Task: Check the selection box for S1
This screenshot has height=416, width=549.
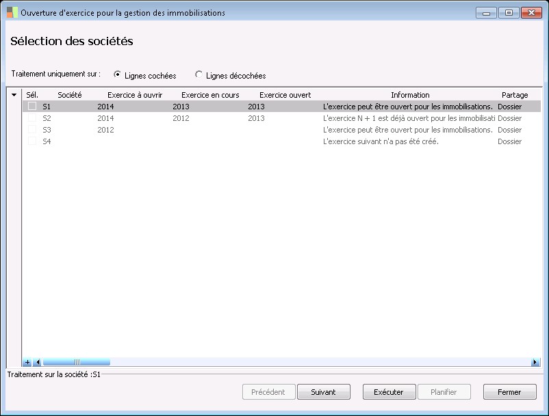Action: (32, 106)
